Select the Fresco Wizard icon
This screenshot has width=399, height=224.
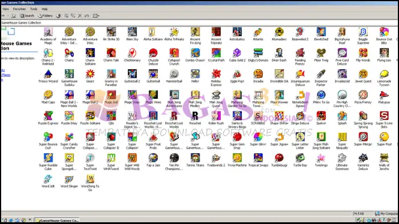(x=48, y=74)
